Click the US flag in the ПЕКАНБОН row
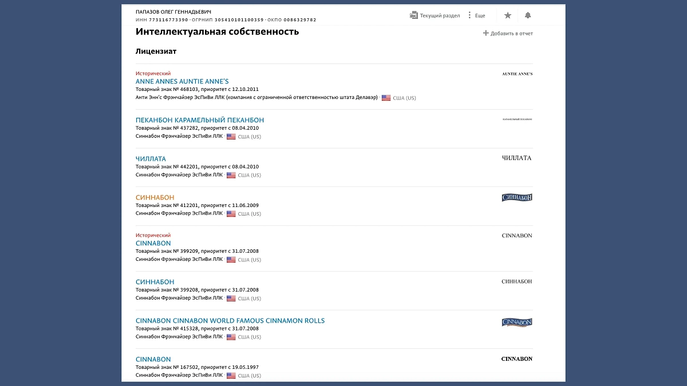687x386 pixels. [x=232, y=136]
